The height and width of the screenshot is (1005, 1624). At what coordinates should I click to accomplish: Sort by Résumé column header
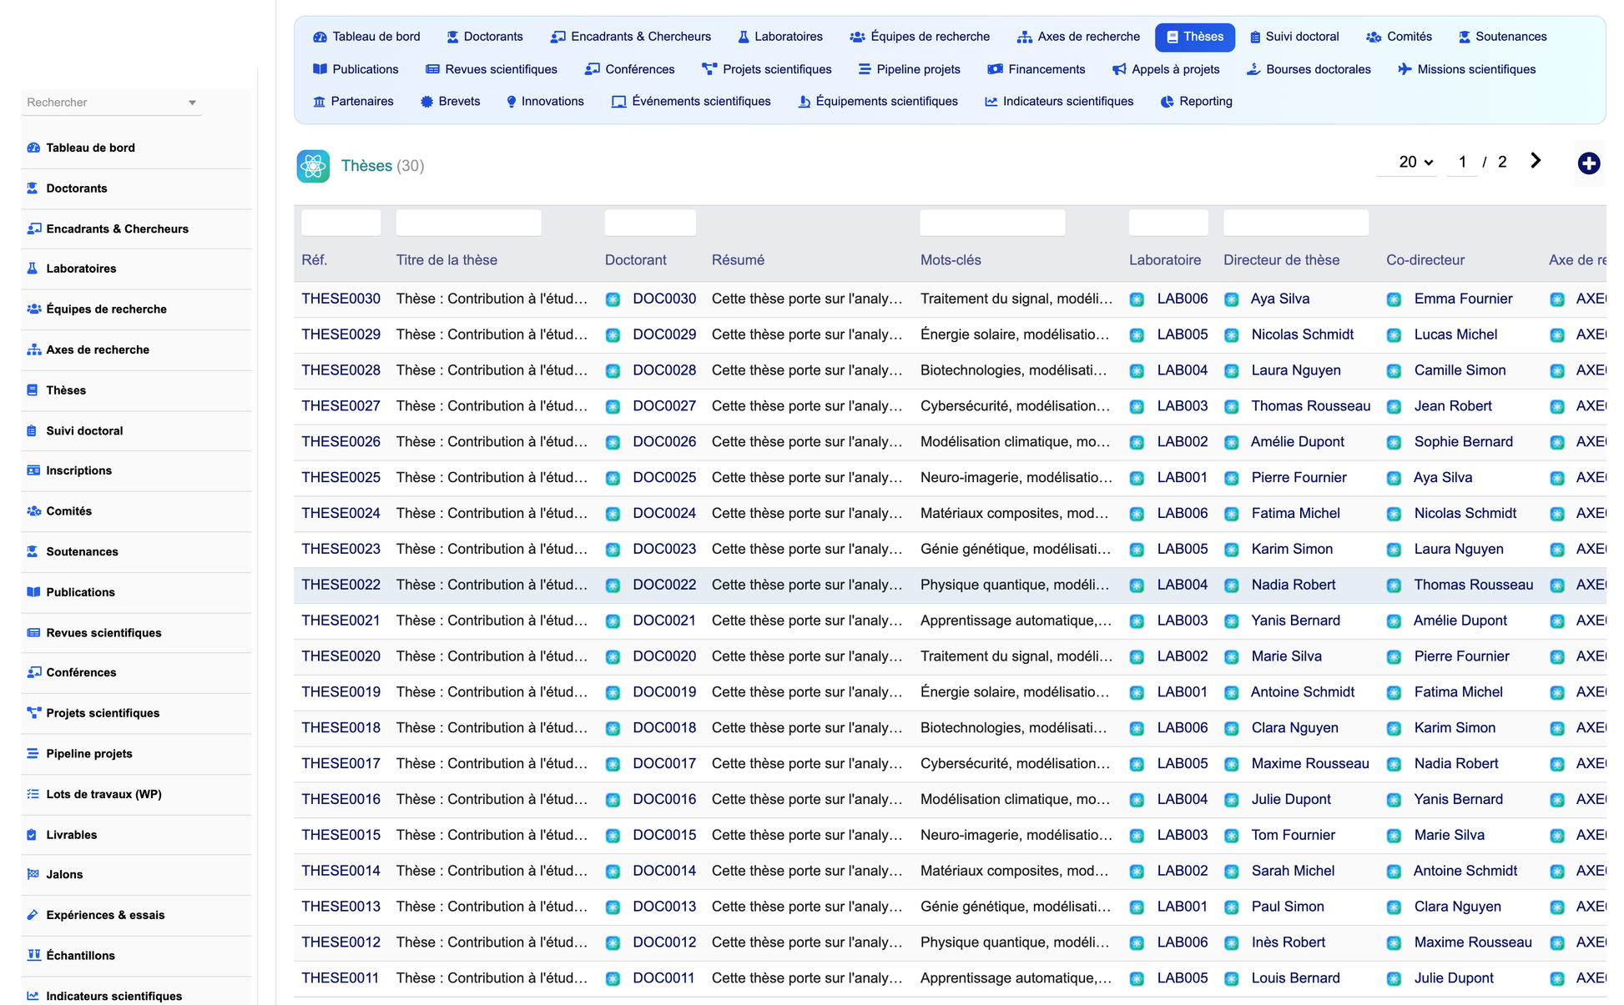738,260
